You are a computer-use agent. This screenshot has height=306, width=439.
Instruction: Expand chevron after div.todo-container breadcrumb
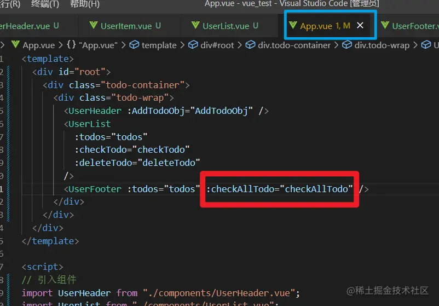(336, 45)
